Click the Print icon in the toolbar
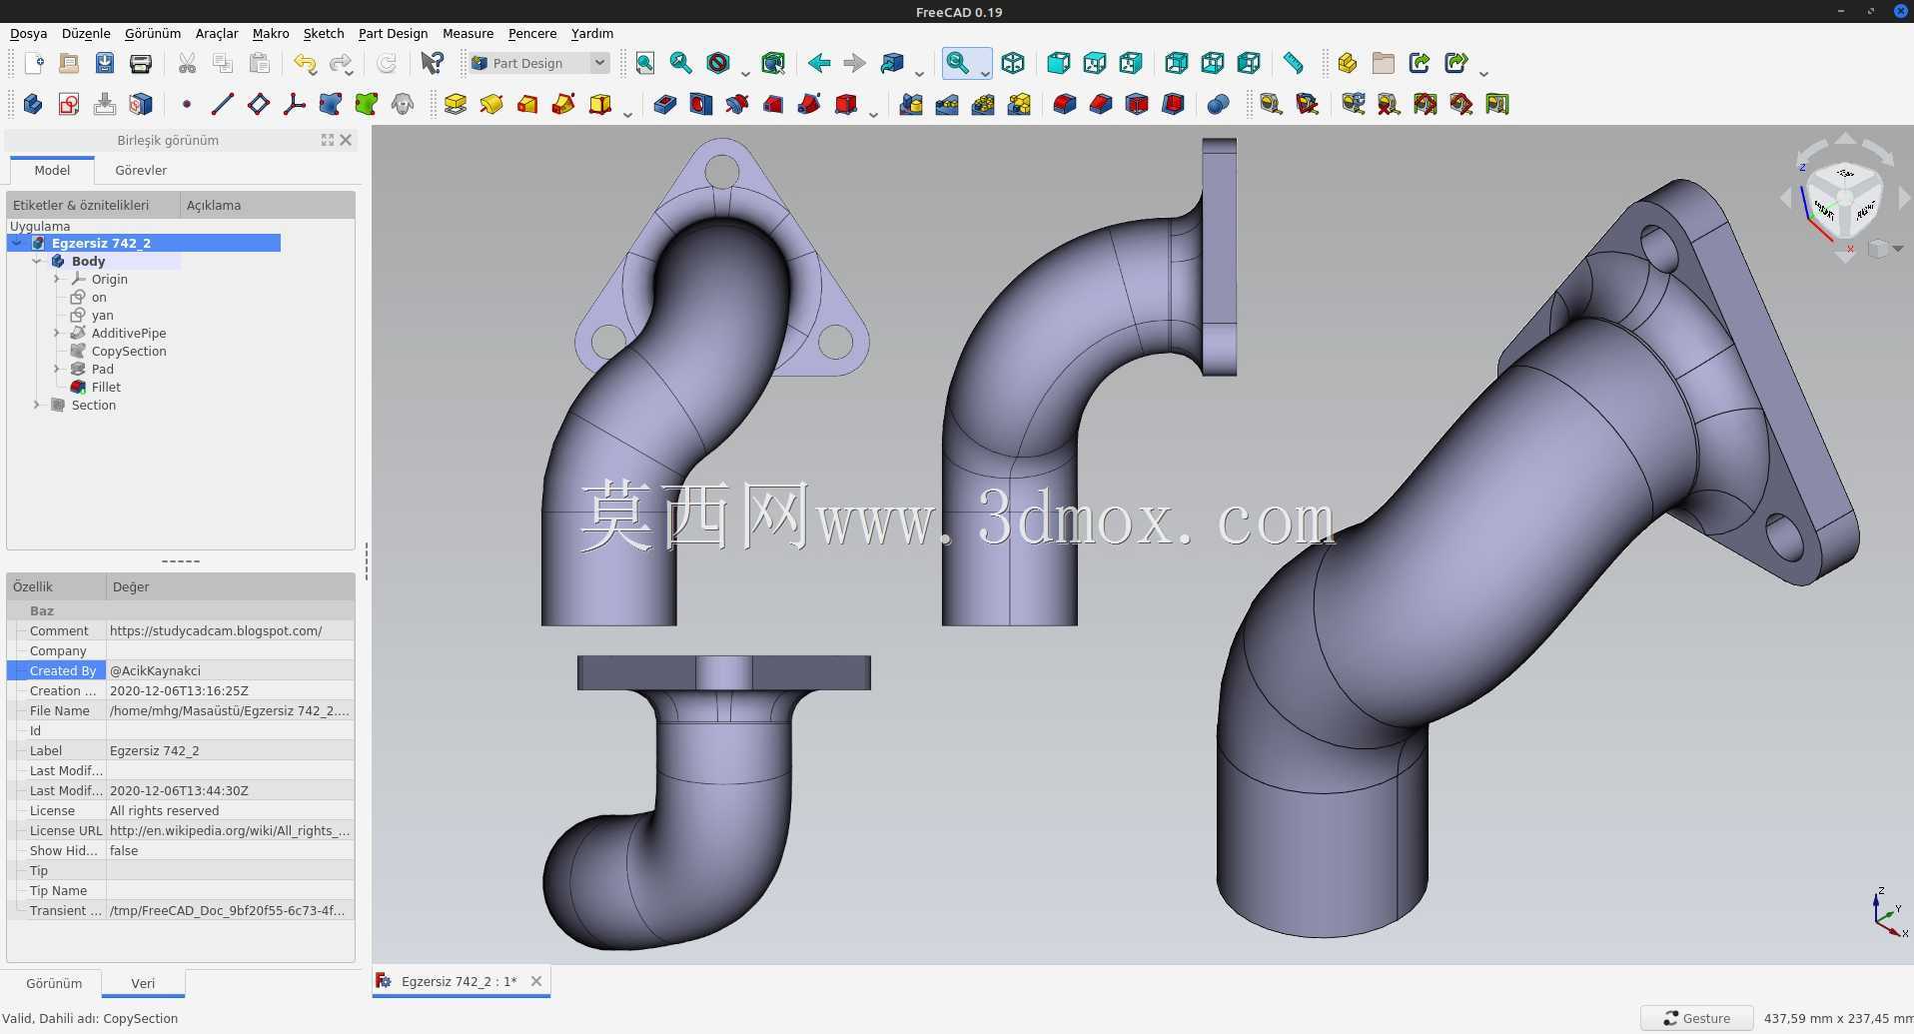This screenshot has width=1914, height=1034. tap(141, 63)
